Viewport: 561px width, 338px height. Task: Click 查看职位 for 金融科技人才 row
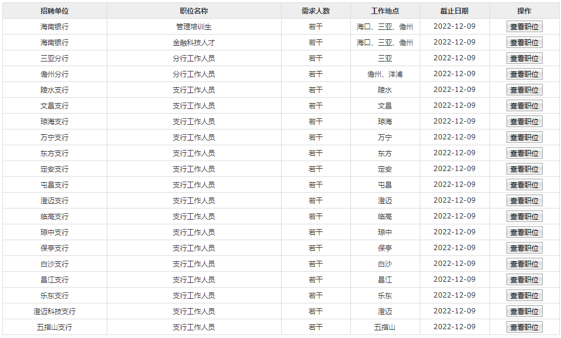pos(524,42)
